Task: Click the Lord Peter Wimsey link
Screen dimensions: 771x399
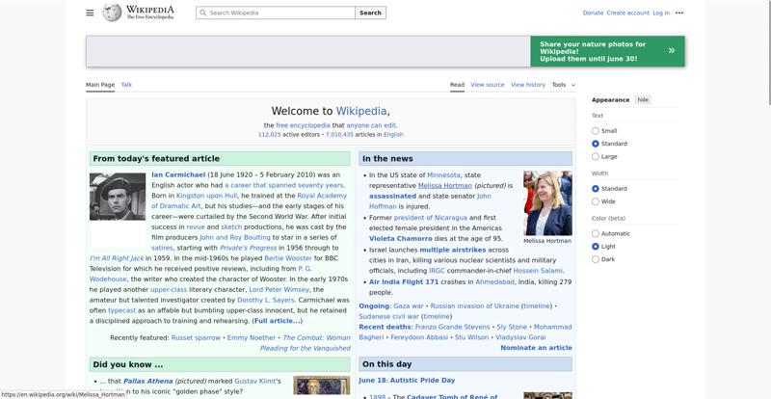Action: [x=279, y=290]
